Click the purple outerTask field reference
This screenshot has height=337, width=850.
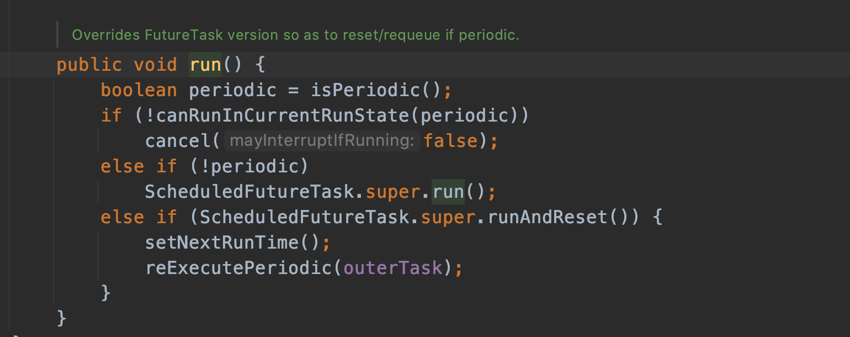coord(393,268)
